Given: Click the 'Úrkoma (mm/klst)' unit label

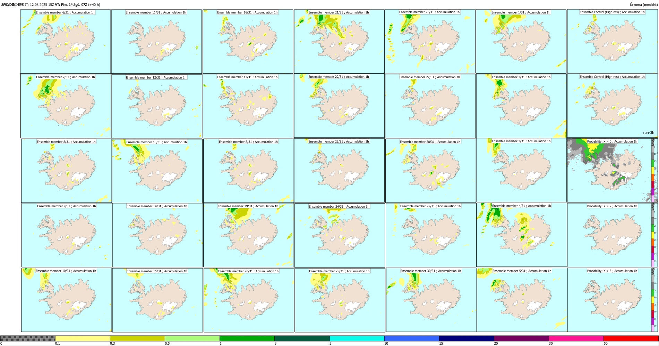Looking at the screenshot, I should [643, 4].
